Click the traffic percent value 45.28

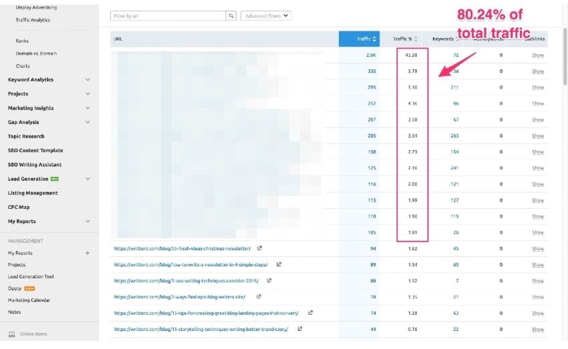point(411,55)
